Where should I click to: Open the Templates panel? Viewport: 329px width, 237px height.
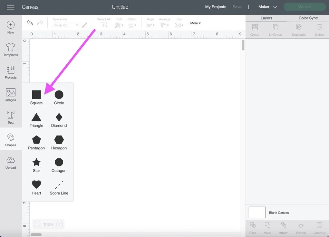tap(10, 49)
